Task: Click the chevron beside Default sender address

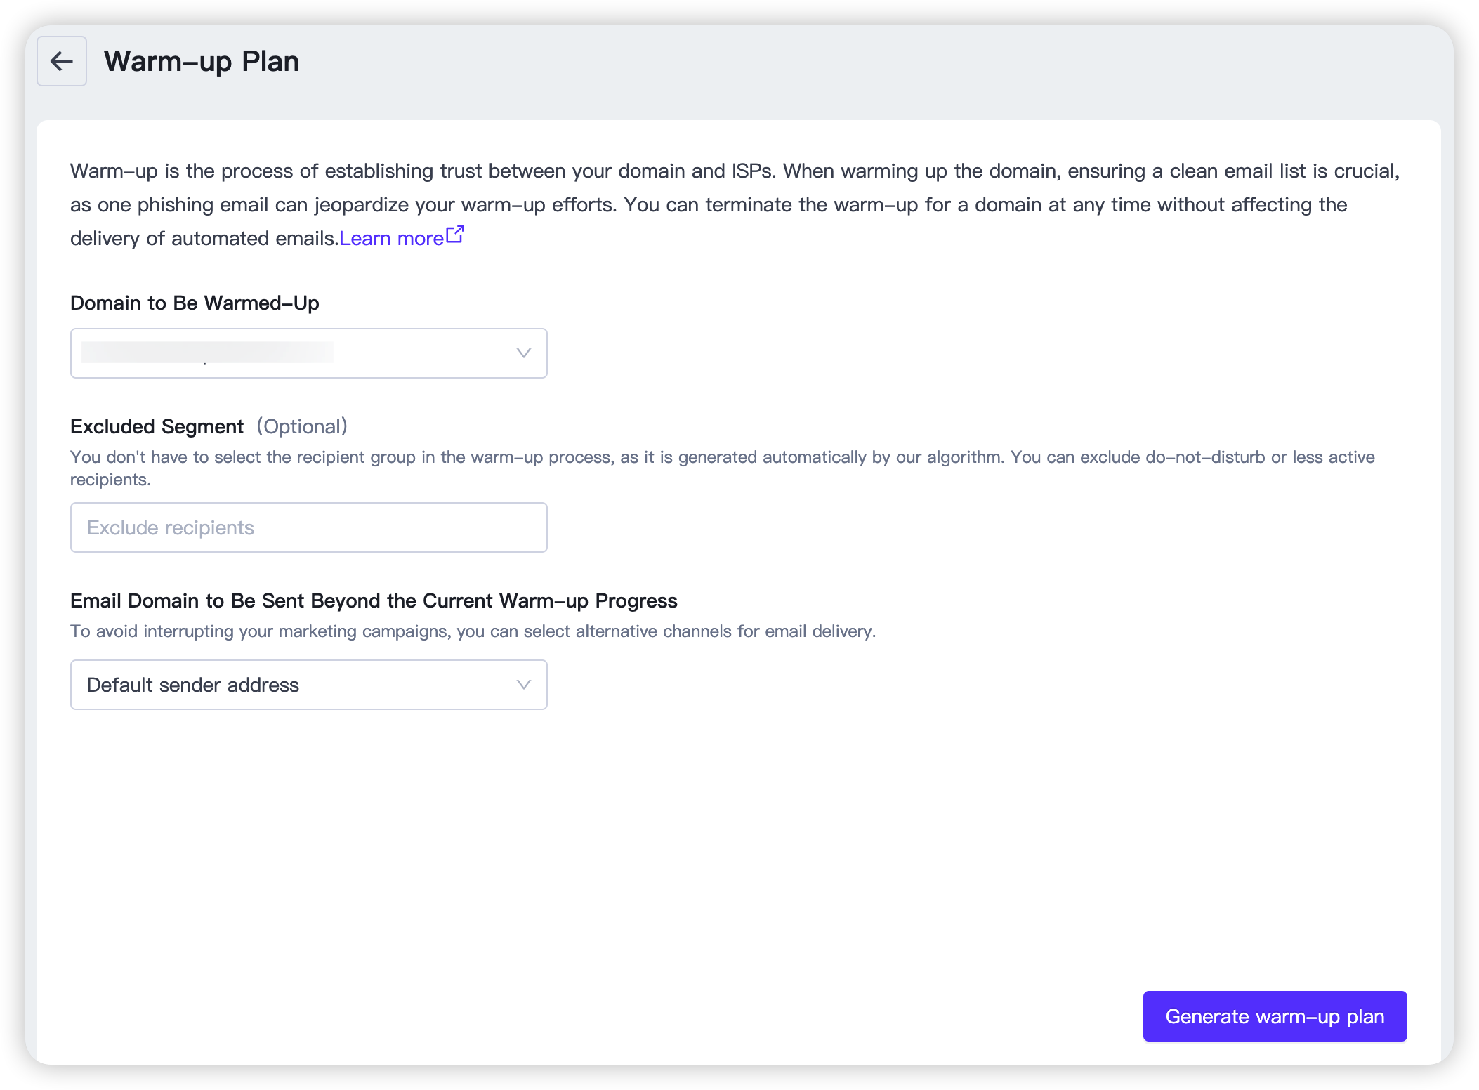Action: point(523,685)
